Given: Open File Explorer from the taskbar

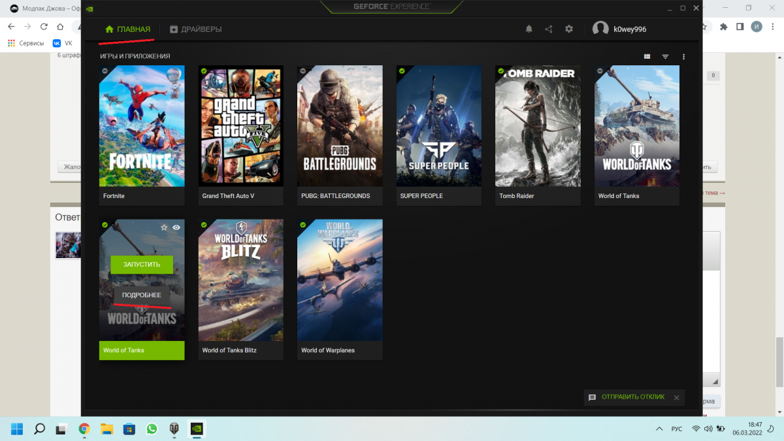Looking at the screenshot, I should [x=106, y=429].
